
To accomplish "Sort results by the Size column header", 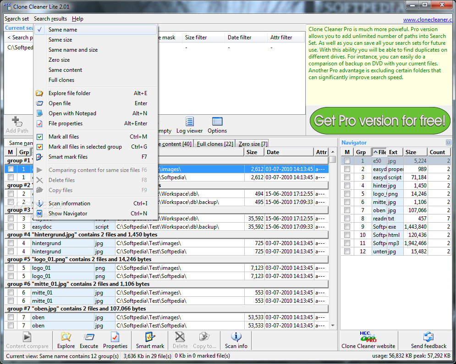I will click(254, 152).
